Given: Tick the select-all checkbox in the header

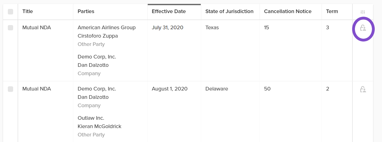Looking at the screenshot, I should coord(10,11).
